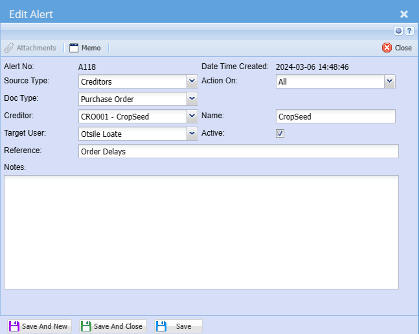Expand the Doc Type dropdown
This screenshot has height=334, width=419.
[x=192, y=99]
